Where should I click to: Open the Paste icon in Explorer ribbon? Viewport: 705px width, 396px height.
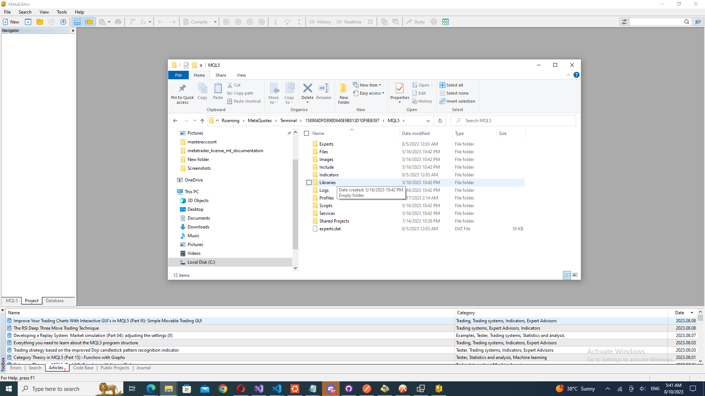pyautogui.click(x=218, y=88)
